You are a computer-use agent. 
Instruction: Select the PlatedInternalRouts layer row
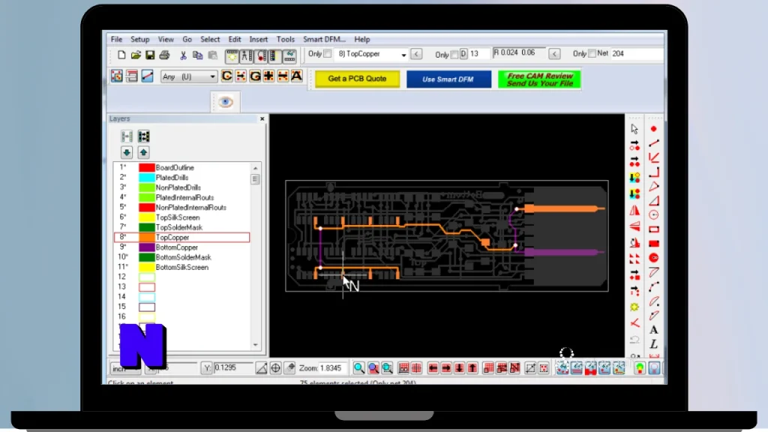pyautogui.click(x=182, y=197)
